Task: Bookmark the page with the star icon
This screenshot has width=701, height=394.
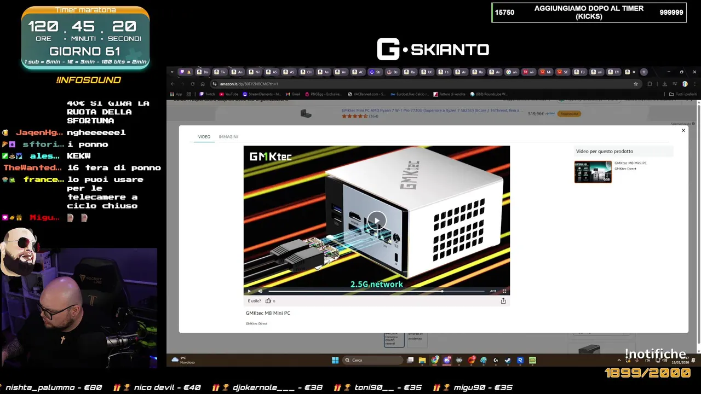Action: 636,84
